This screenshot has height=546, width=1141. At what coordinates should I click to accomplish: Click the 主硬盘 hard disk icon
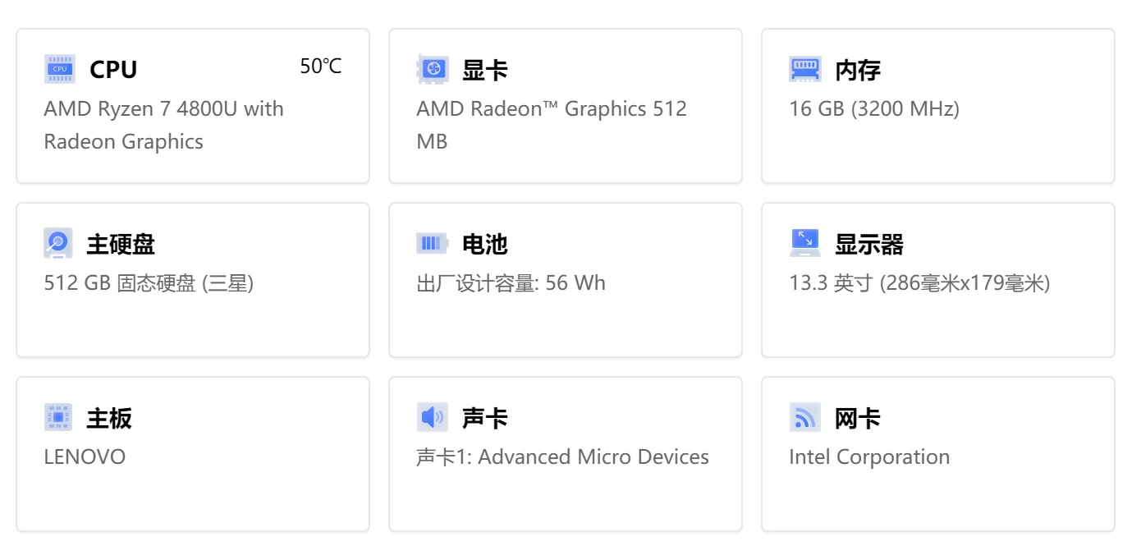[x=58, y=244]
